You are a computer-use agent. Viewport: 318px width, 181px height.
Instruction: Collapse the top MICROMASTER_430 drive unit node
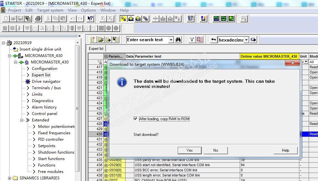[x=9, y=56]
